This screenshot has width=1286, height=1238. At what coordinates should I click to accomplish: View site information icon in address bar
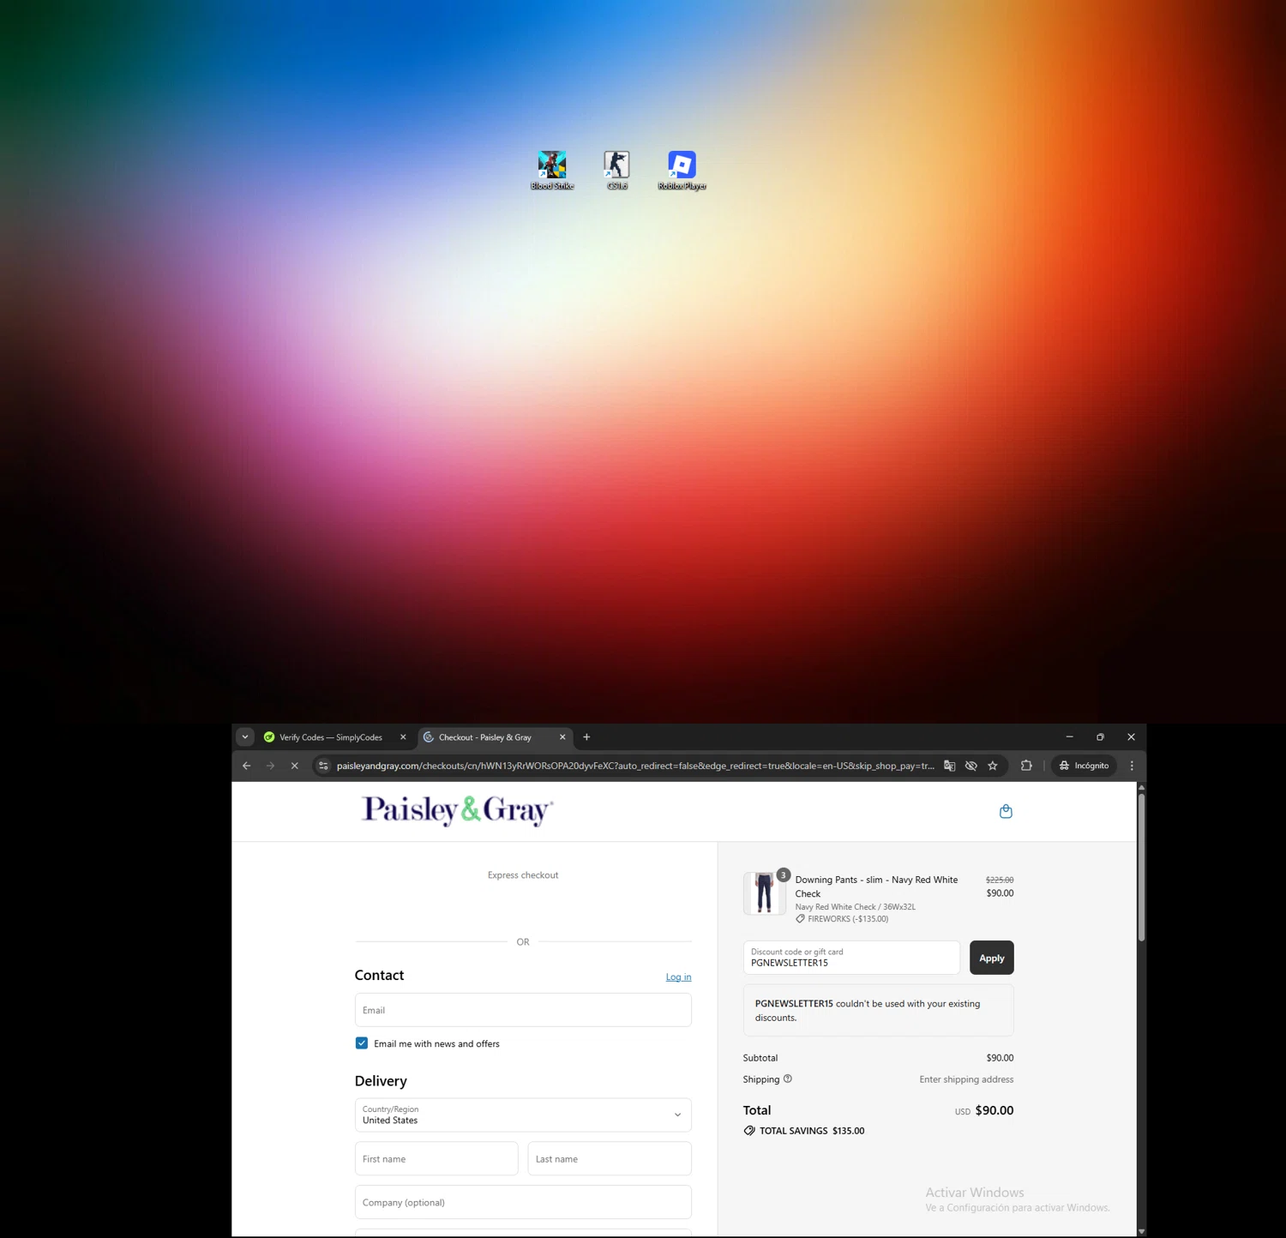click(323, 766)
